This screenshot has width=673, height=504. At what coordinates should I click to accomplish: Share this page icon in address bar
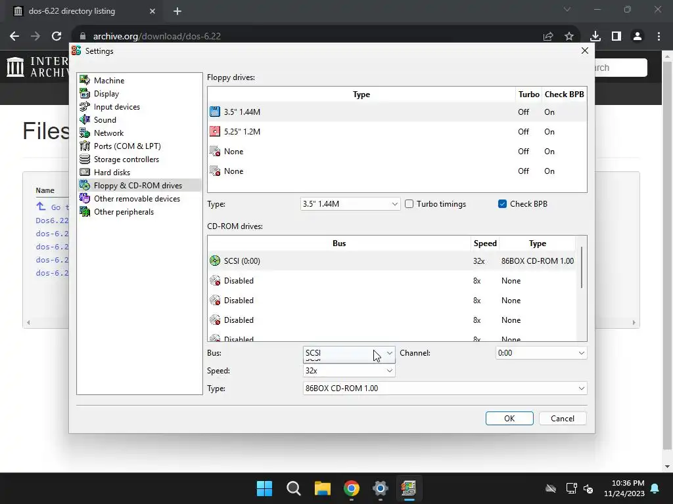548,36
